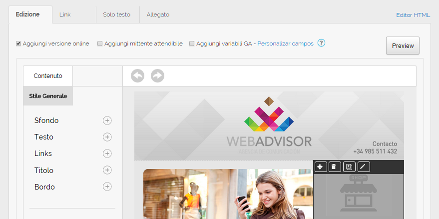Duplicate the block with the copy icon
The height and width of the screenshot is (219, 439).
pos(349,167)
